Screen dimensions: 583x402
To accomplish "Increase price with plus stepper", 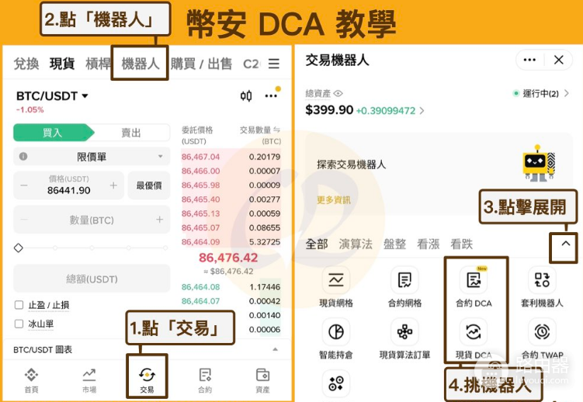I will [113, 185].
